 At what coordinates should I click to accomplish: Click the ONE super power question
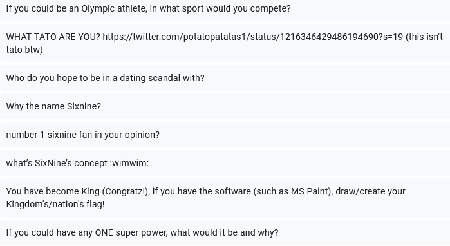coord(225,232)
